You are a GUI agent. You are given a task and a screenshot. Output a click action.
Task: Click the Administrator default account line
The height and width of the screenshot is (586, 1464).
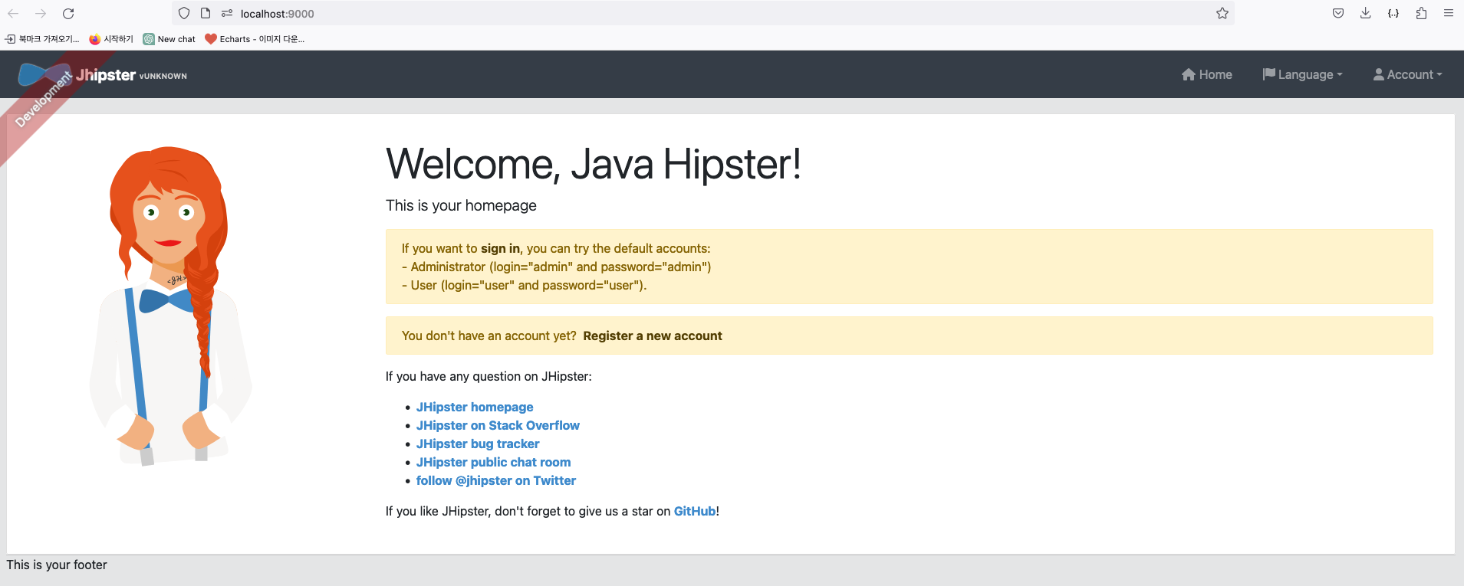pos(556,267)
